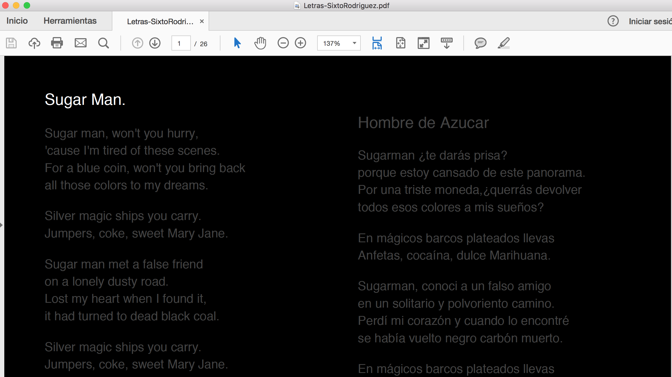
Task: Click line 'all those colors to my dreams.'
Action: click(x=126, y=186)
